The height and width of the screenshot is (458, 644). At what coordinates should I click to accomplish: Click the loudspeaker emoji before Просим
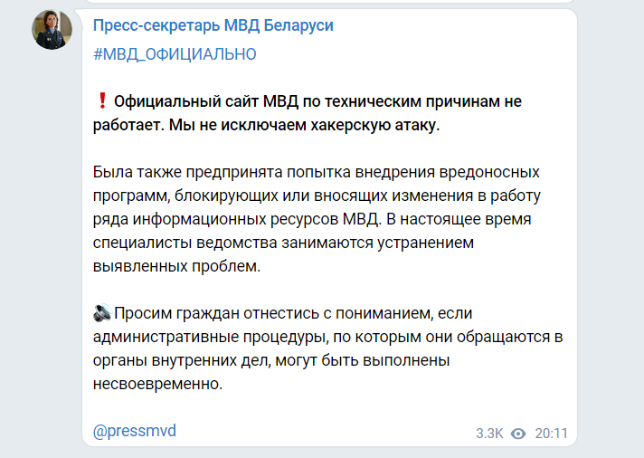coord(101,313)
